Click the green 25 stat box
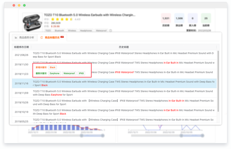Screen dimensions: 231x149 [x=206, y=18]
